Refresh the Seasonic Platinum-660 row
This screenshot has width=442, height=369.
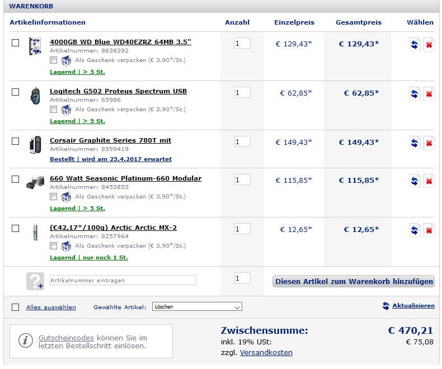(415, 181)
